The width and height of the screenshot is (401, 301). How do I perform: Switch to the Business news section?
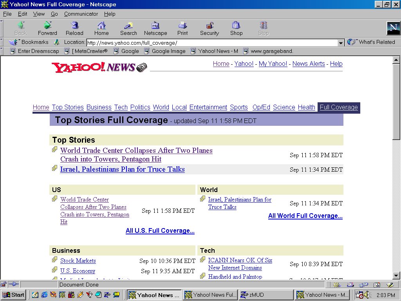(99, 107)
